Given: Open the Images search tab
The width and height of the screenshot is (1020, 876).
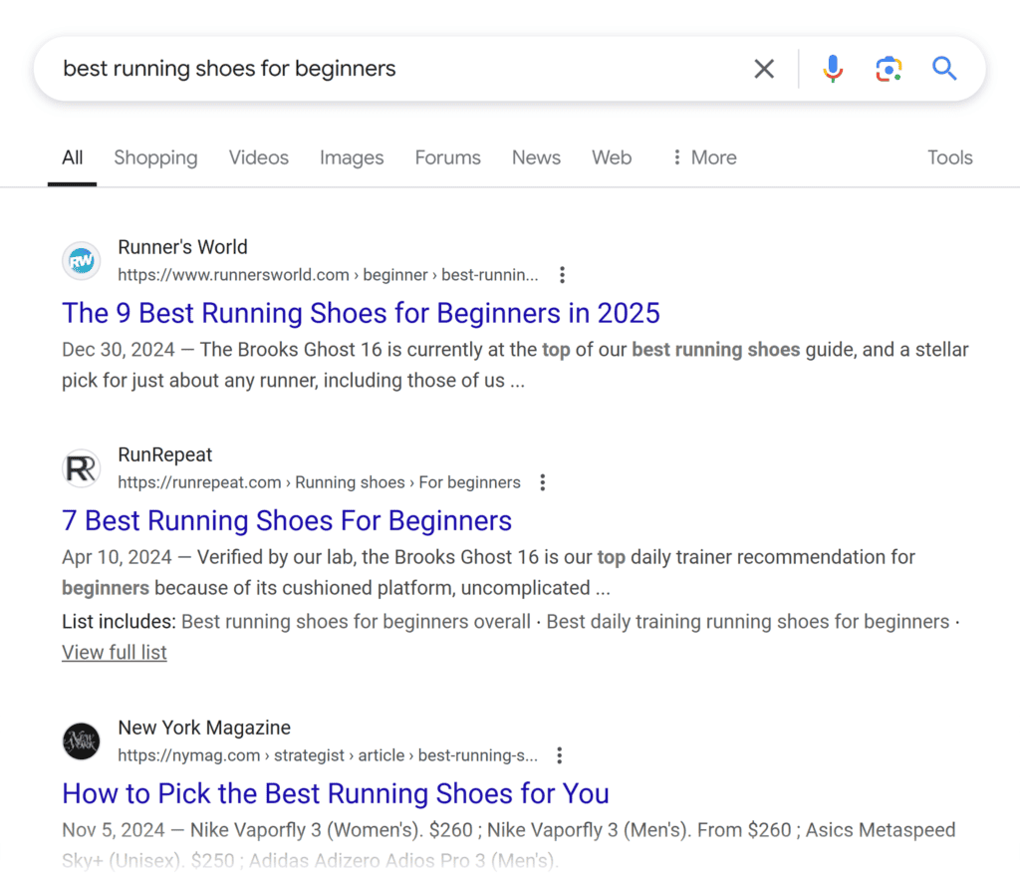Looking at the screenshot, I should [352, 157].
